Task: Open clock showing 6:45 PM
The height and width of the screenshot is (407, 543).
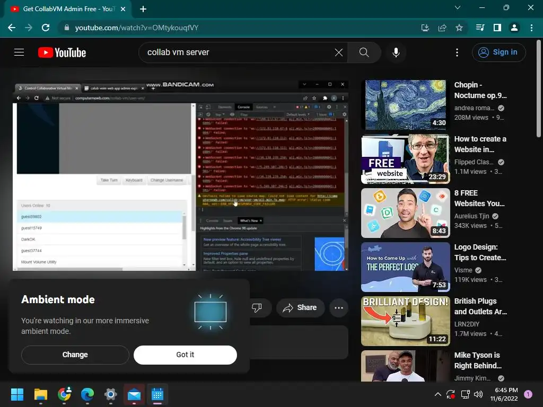Action: [x=504, y=394]
